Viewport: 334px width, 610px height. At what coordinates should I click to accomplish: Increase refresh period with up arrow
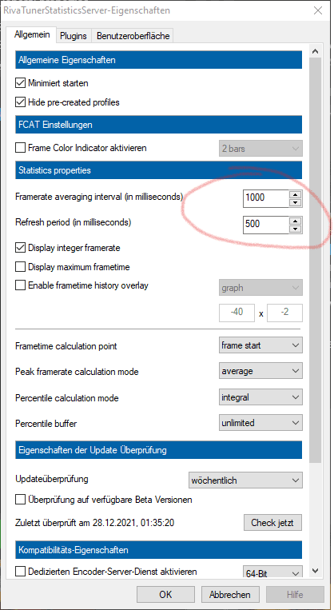coord(296,220)
